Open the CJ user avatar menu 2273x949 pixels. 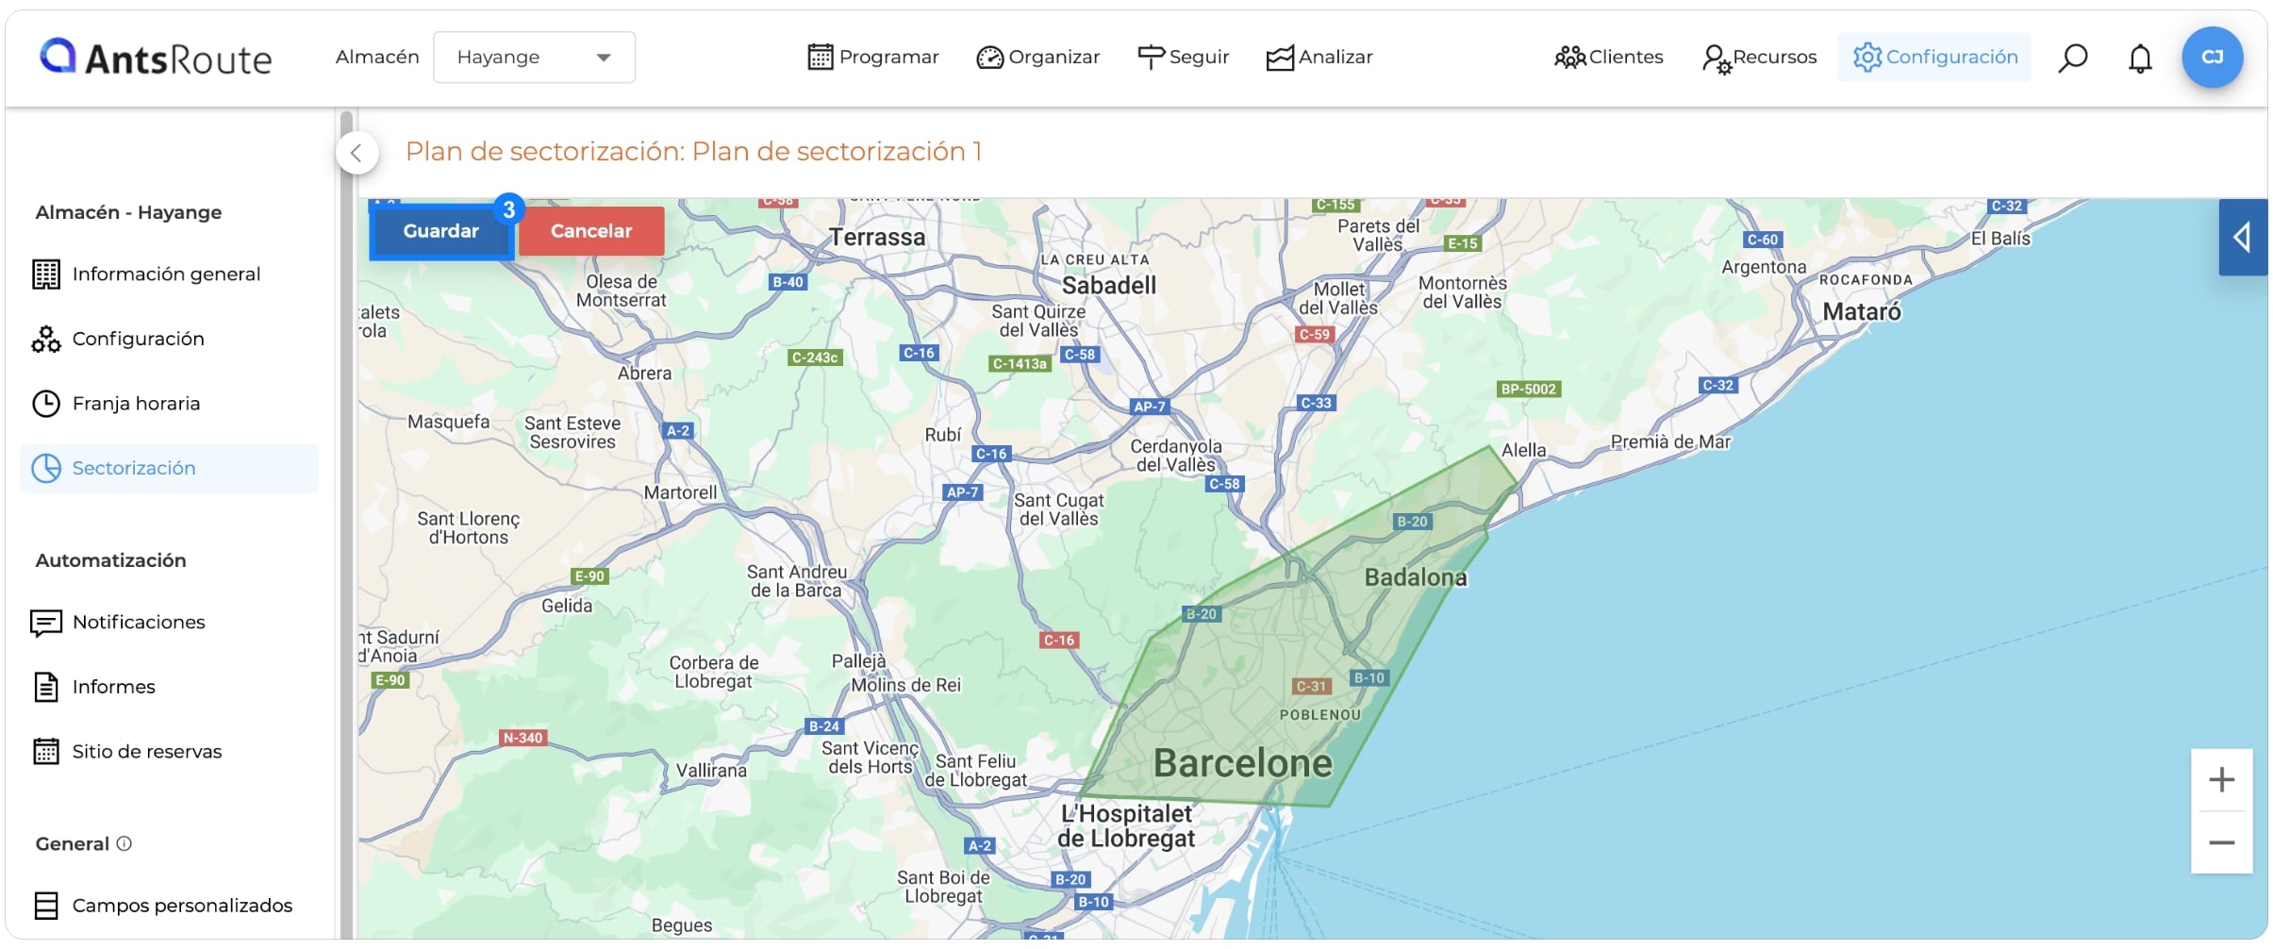pos(2212,58)
